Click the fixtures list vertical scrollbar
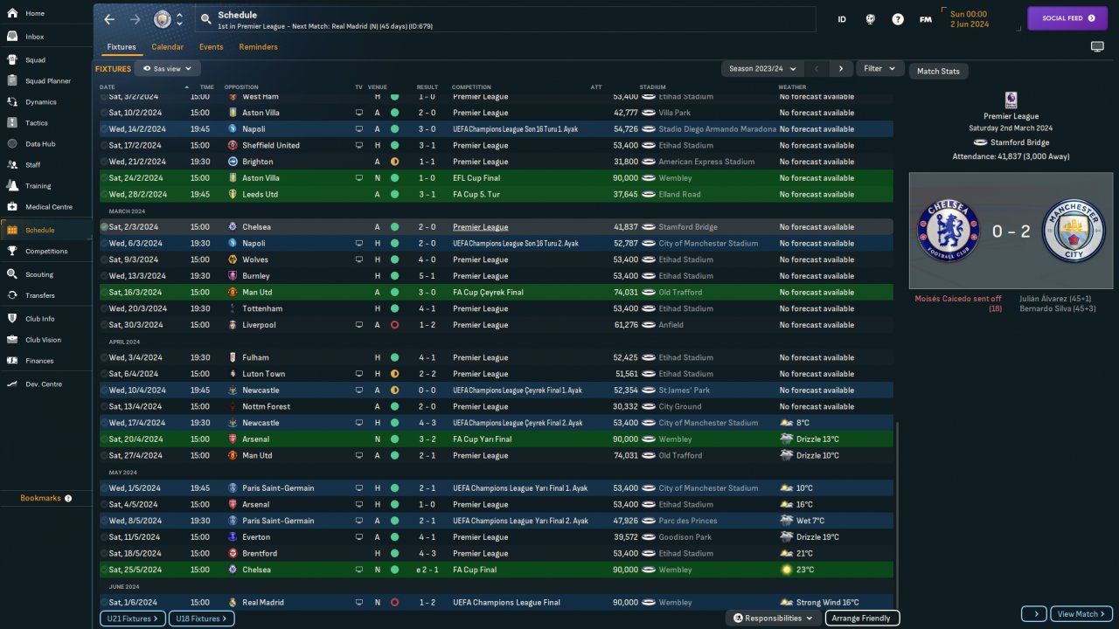 [x=897, y=515]
